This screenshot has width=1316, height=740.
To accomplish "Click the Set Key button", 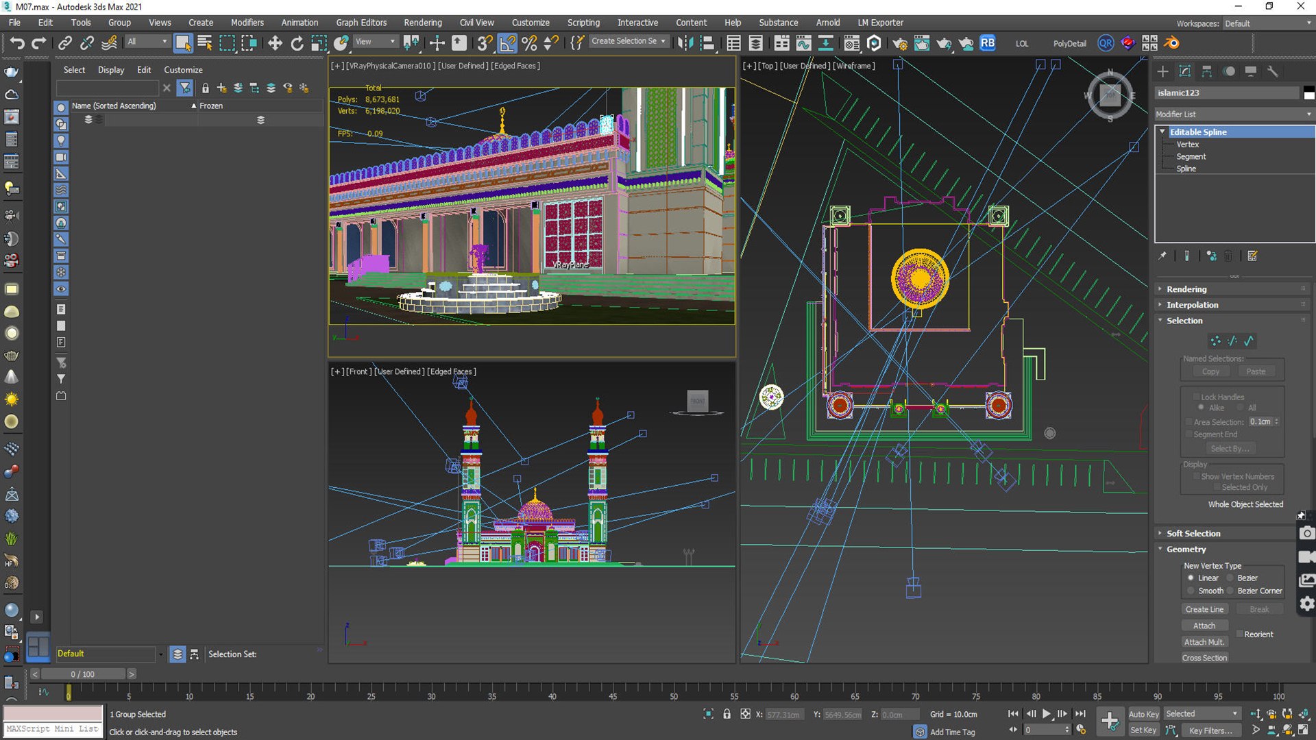I will coord(1143,730).
